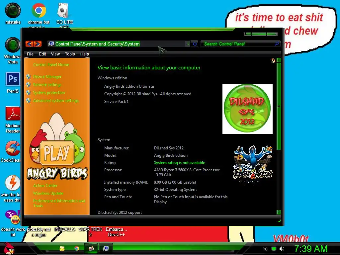This screenshot has width=340, height=255.
Task: Click the folder icon in taskbar
Action: coord(62,248)
